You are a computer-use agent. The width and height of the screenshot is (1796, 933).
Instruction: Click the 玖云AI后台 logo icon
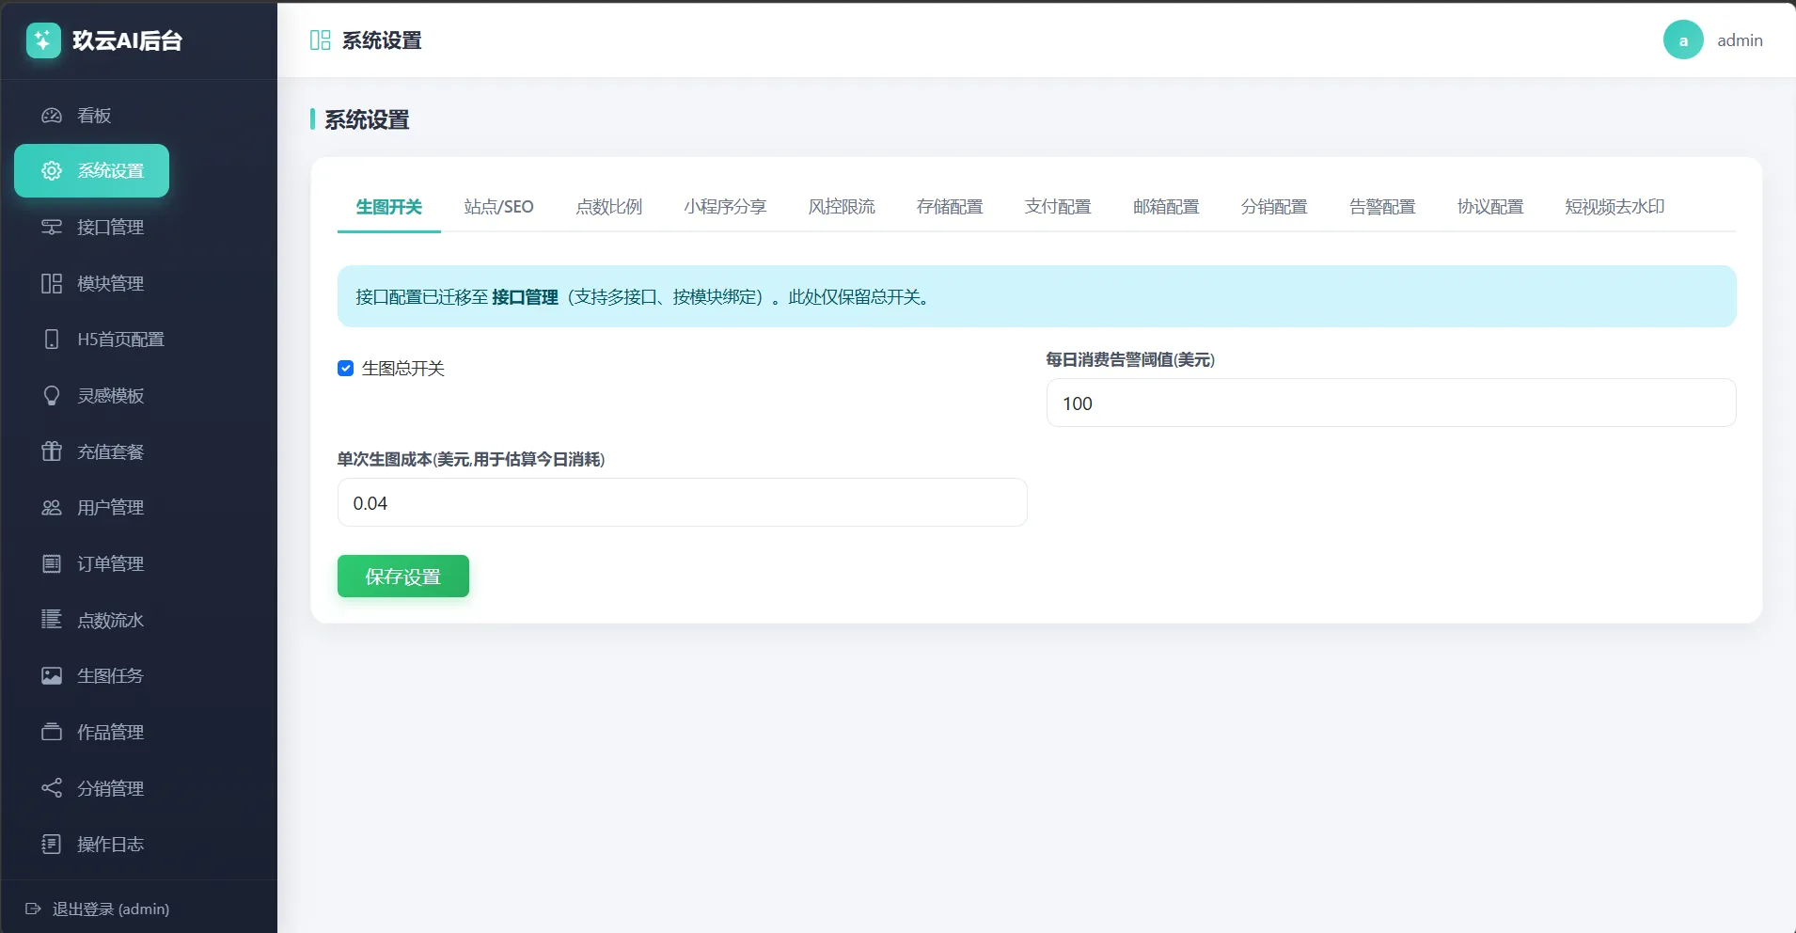pyautogui.click(x=43, y=40)
